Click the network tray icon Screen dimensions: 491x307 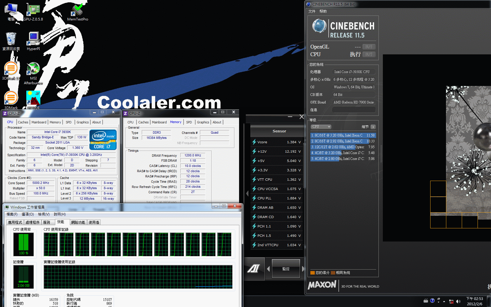click(x=451, y=301)
